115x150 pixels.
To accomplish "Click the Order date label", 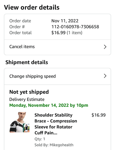I will tap(20, 21).
